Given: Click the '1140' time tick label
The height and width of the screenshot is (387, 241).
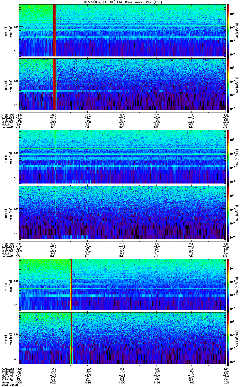Looking at the screenshot, I should [191, 382].
